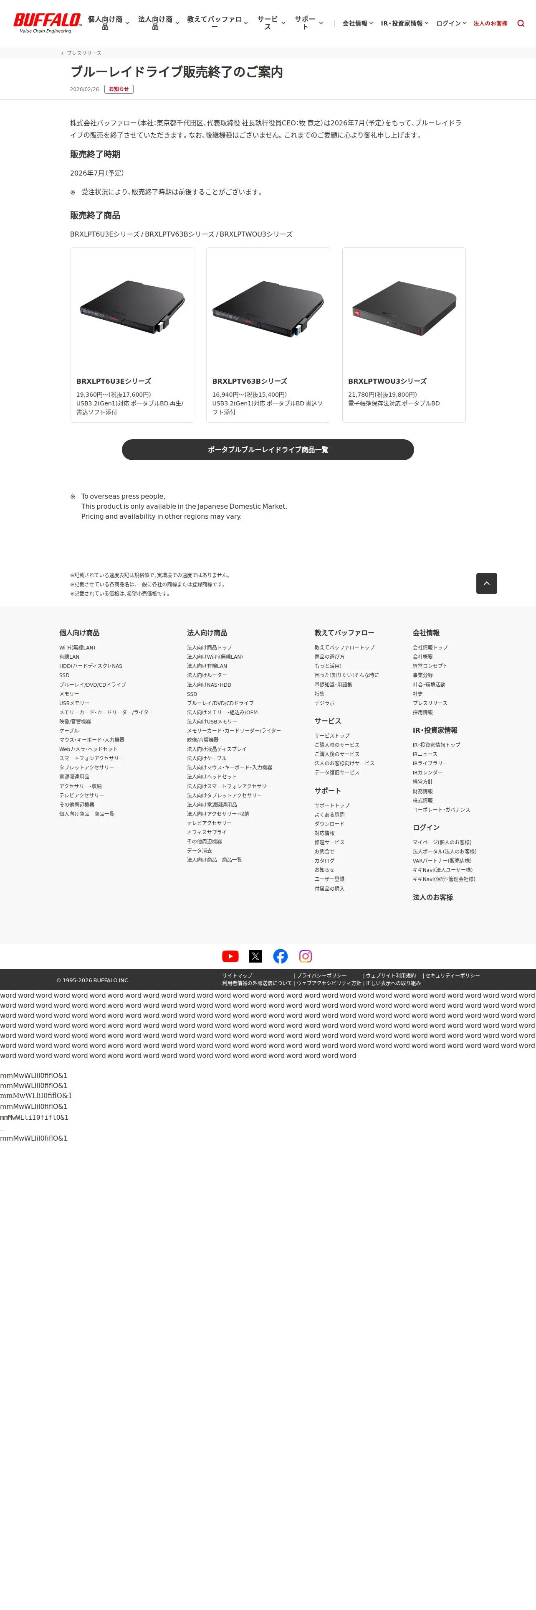This screenshot has width=536, height=1610.
Task: Open footer link ユーザー登録
Action: 329,879
